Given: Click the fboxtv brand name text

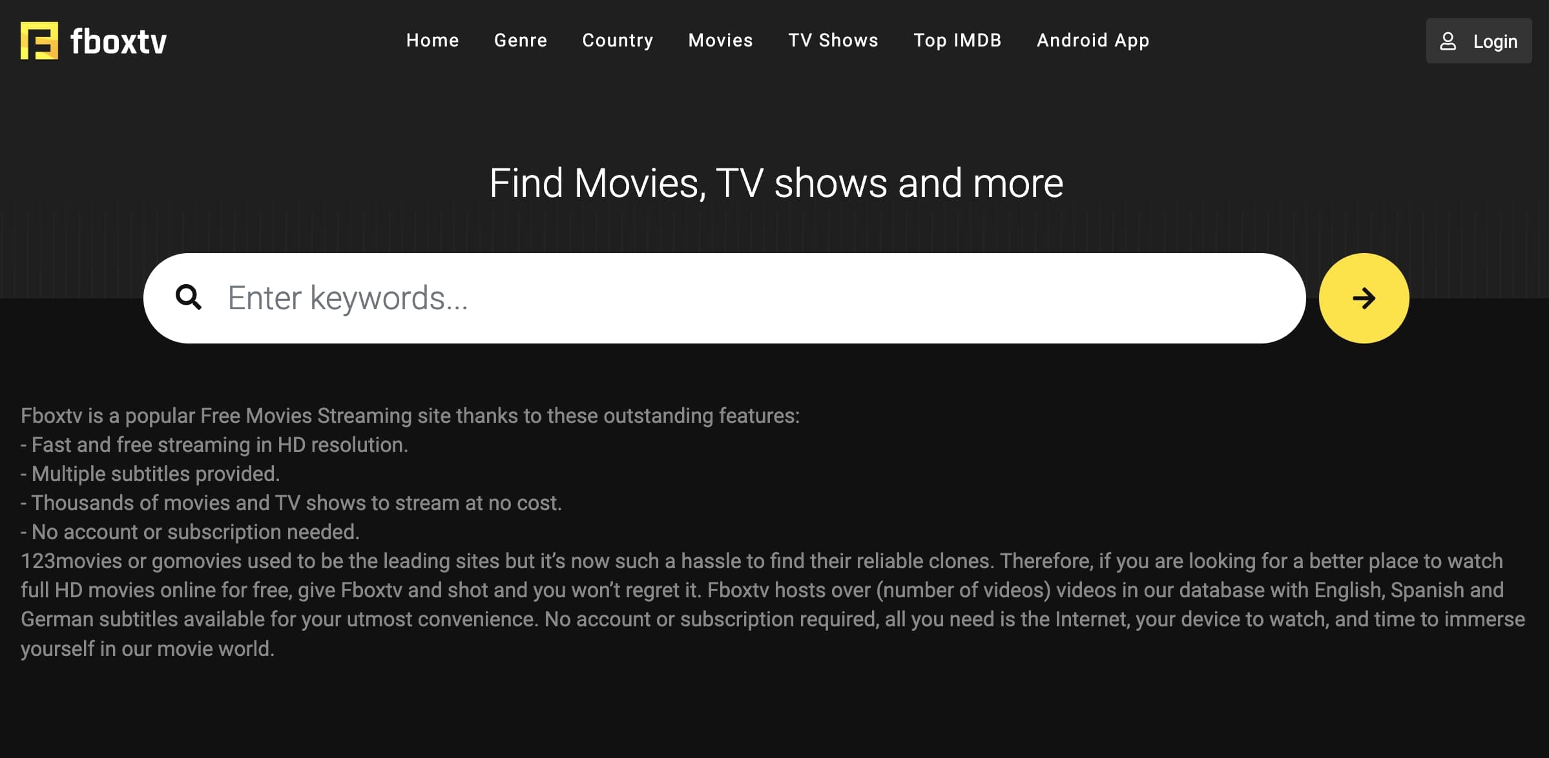Looking at the screenshot, I should tap(118, 40).
